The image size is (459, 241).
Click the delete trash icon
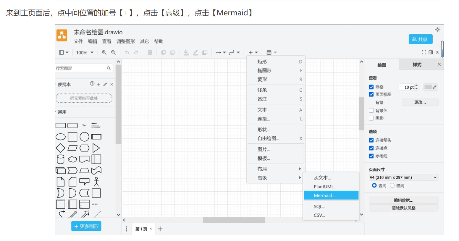(150, 52)
